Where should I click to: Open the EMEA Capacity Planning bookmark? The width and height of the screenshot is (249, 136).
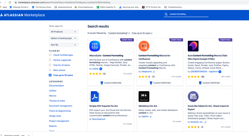click(107, 7)
